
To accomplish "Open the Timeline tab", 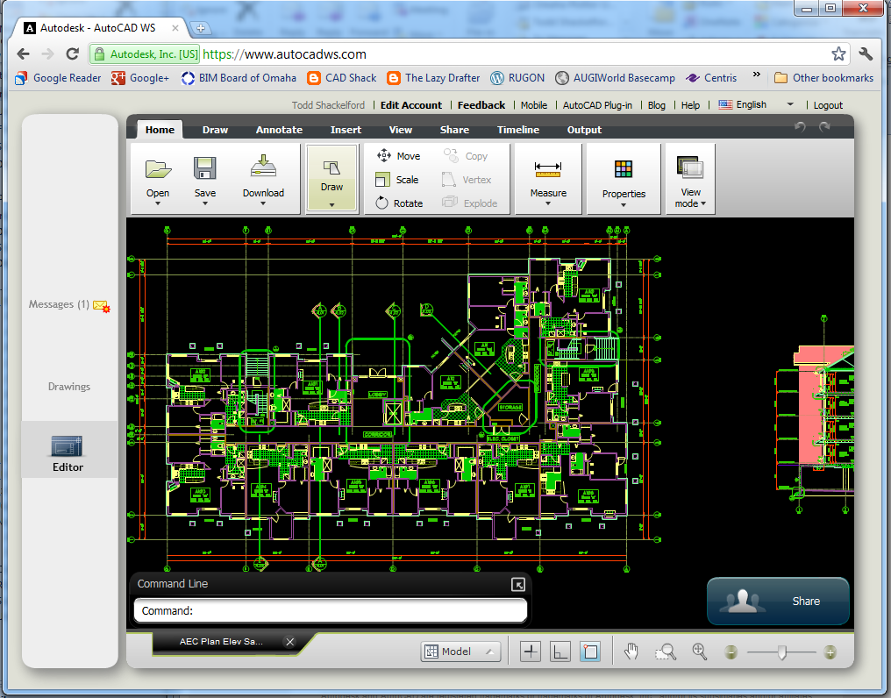I will (518, 130).
